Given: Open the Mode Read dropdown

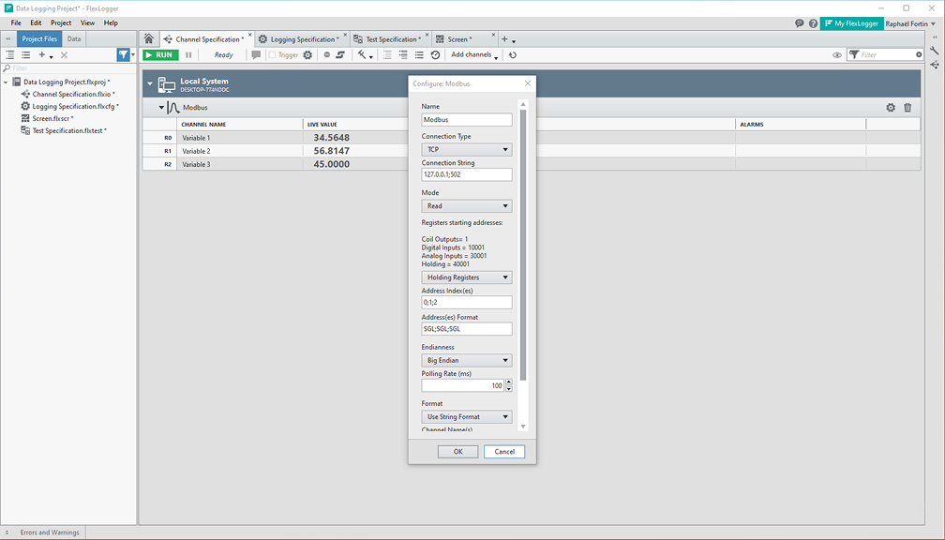Looking at the screenshot, I should point(467,206).
